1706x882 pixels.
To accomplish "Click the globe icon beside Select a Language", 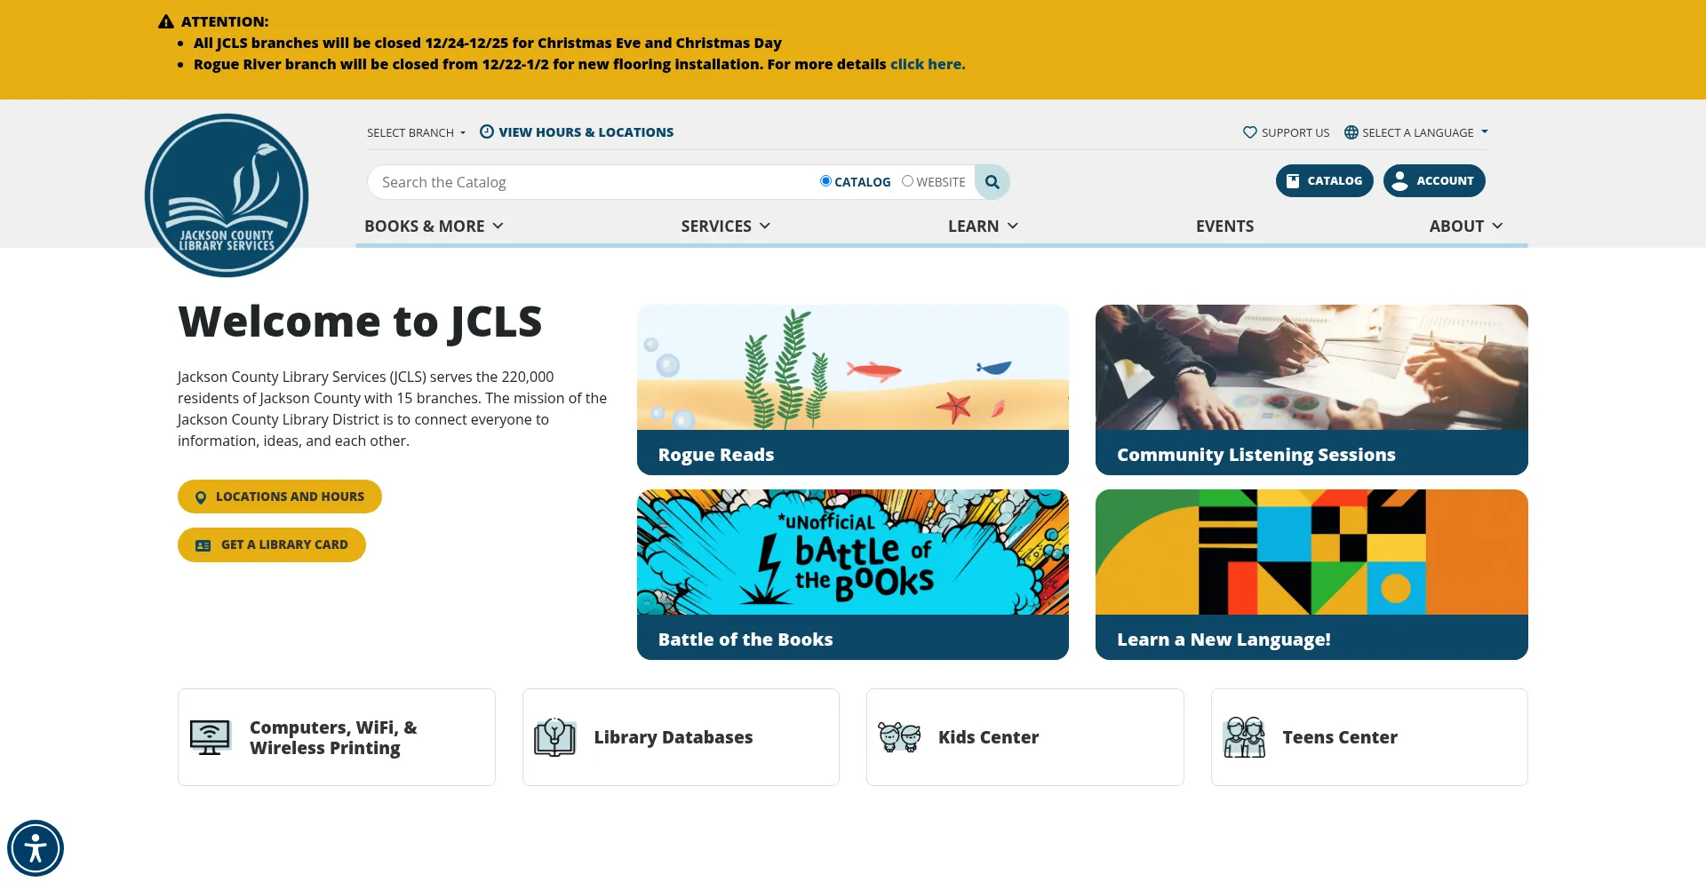I will coord(1351,131).
